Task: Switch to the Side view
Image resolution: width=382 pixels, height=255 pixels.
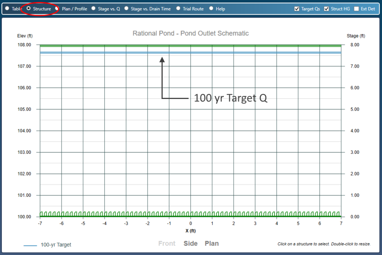Action: pyautogui.click(x=190, y=243)
